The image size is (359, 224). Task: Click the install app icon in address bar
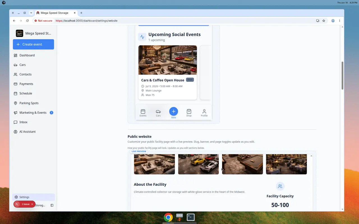click(x=318, y=21)
